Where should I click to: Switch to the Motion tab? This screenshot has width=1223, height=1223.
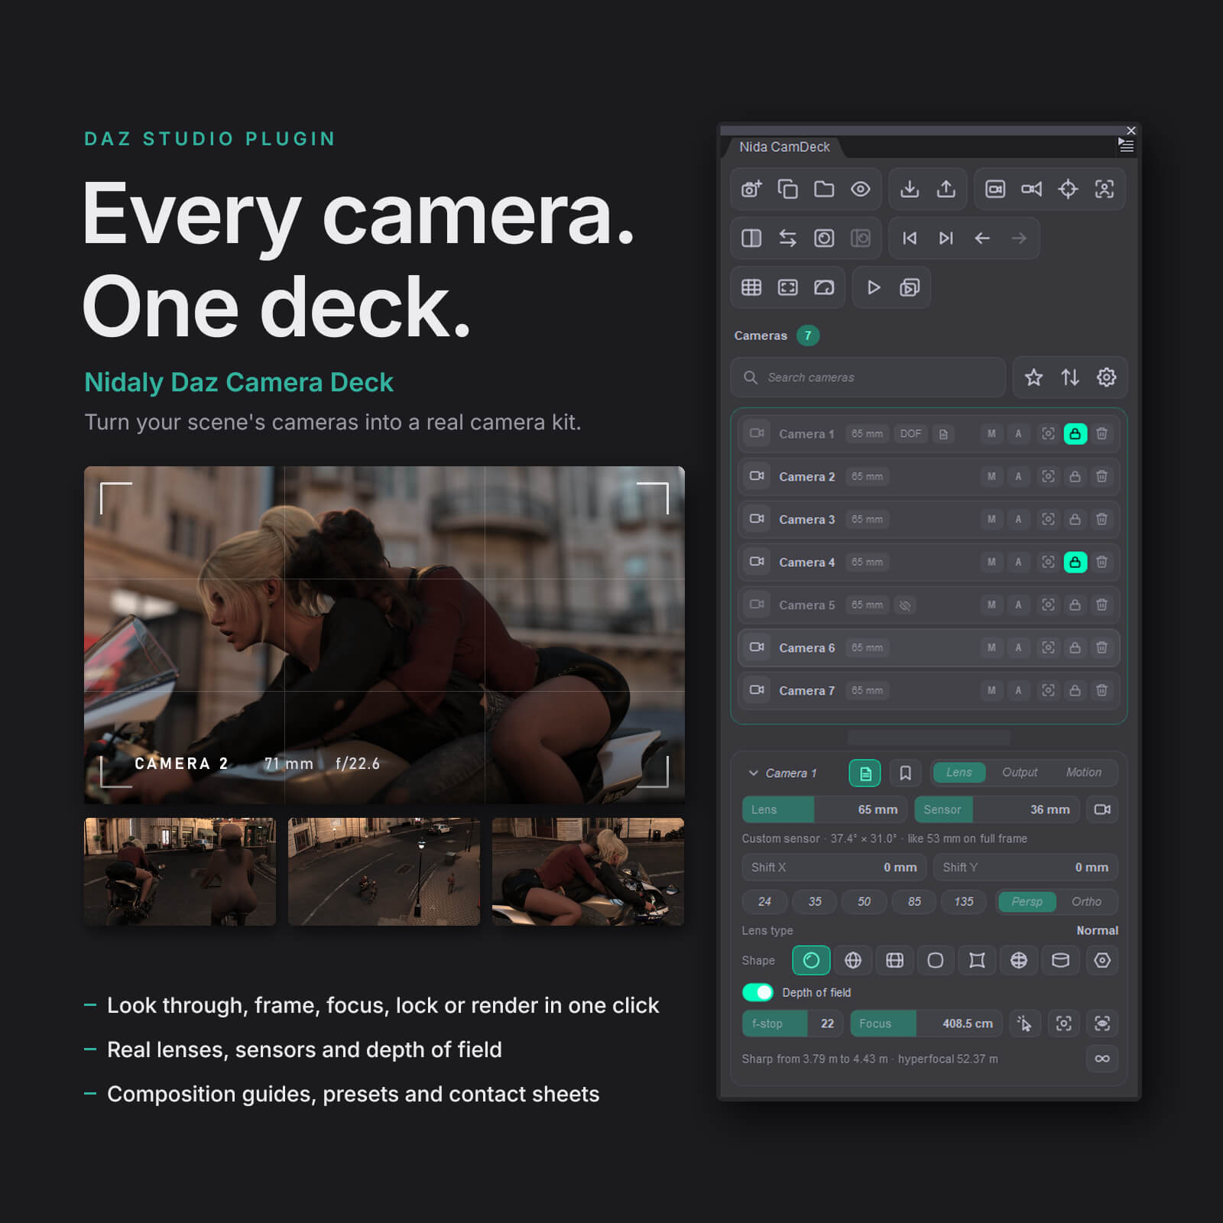tap(1083, 773)
